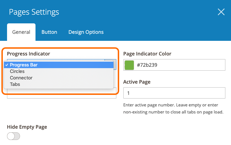This screenshot has width=231, height=145.
Task: Select Tabs as the progress indicator
Action: point(15,84)
